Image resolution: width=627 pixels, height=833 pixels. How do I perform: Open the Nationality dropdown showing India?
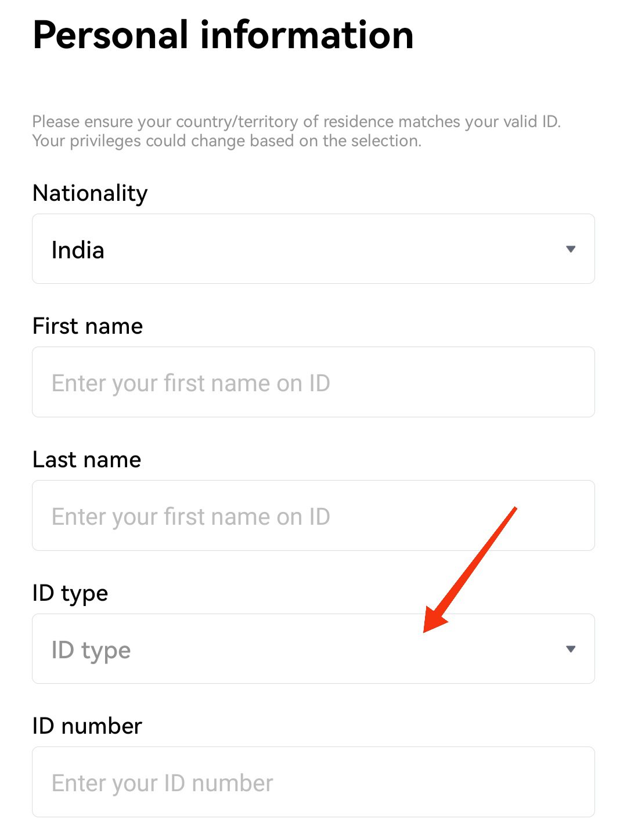pyautogui.click(x=313, y=249)
